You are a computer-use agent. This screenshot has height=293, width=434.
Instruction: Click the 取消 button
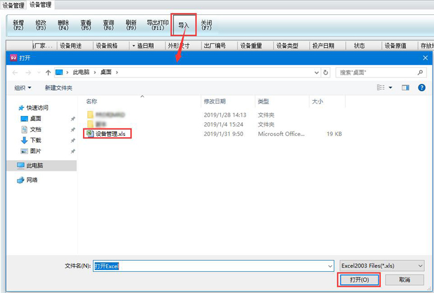[x=404, y=280]
